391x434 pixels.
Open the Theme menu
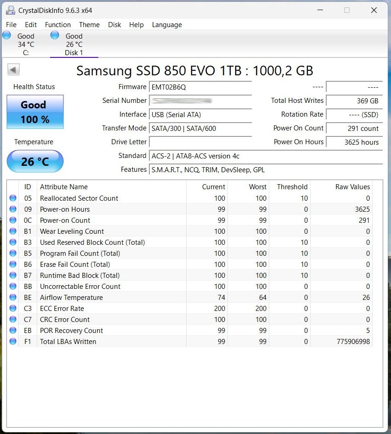click(89, 25)
